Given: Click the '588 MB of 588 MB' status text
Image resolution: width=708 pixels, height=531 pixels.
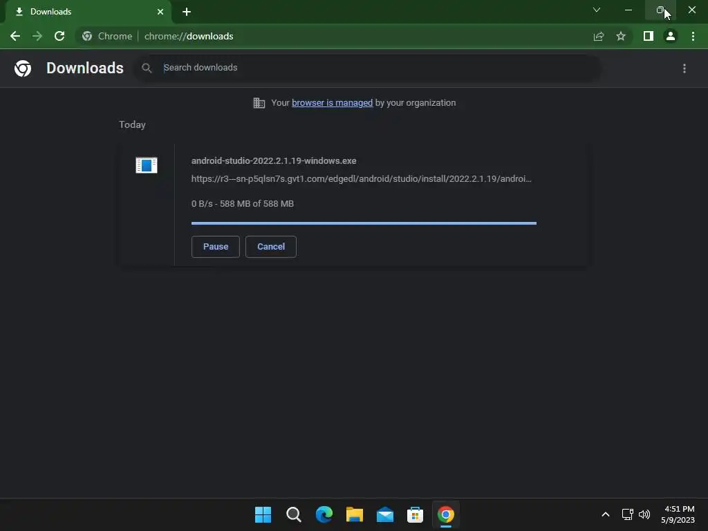Looking at the screenshot, I should click(x=257, y=204).
